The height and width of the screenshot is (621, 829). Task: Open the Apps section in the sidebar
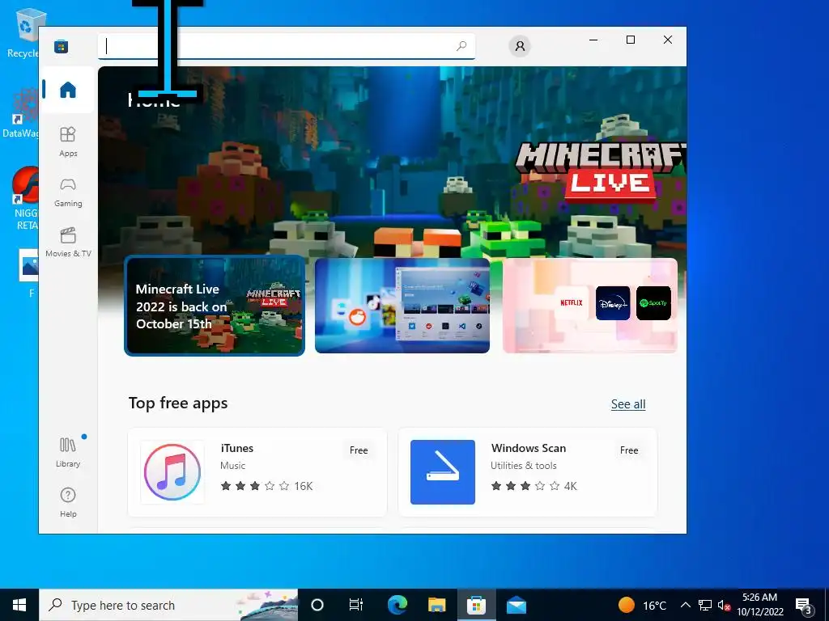point(68,142)
